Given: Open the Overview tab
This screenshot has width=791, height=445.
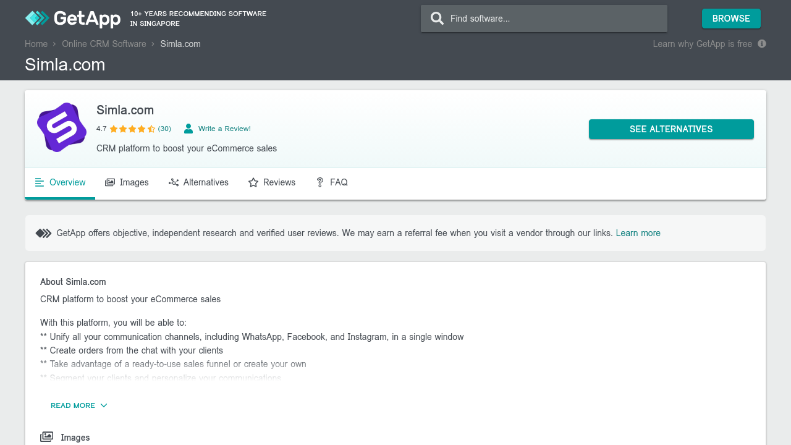Looking at the screenshot, I should click(61, 182).
